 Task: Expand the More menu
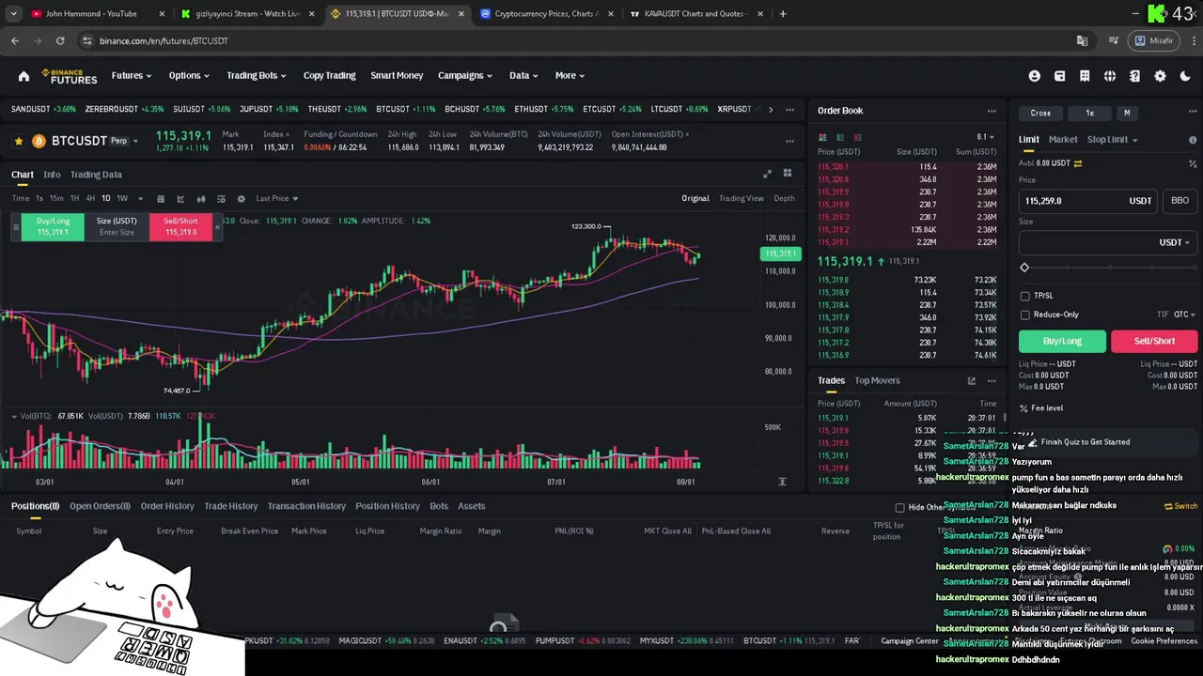coord(570,75)
